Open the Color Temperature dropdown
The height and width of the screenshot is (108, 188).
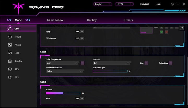(62, 63)
